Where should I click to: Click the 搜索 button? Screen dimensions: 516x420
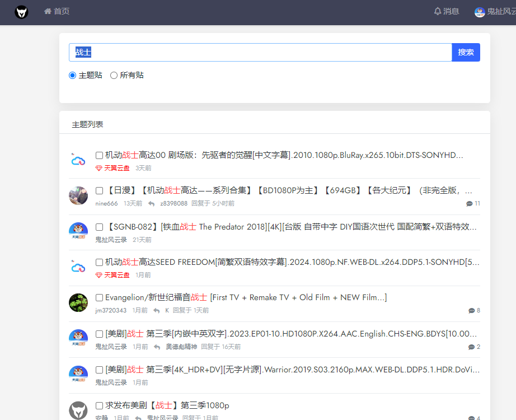click(466, 52)
